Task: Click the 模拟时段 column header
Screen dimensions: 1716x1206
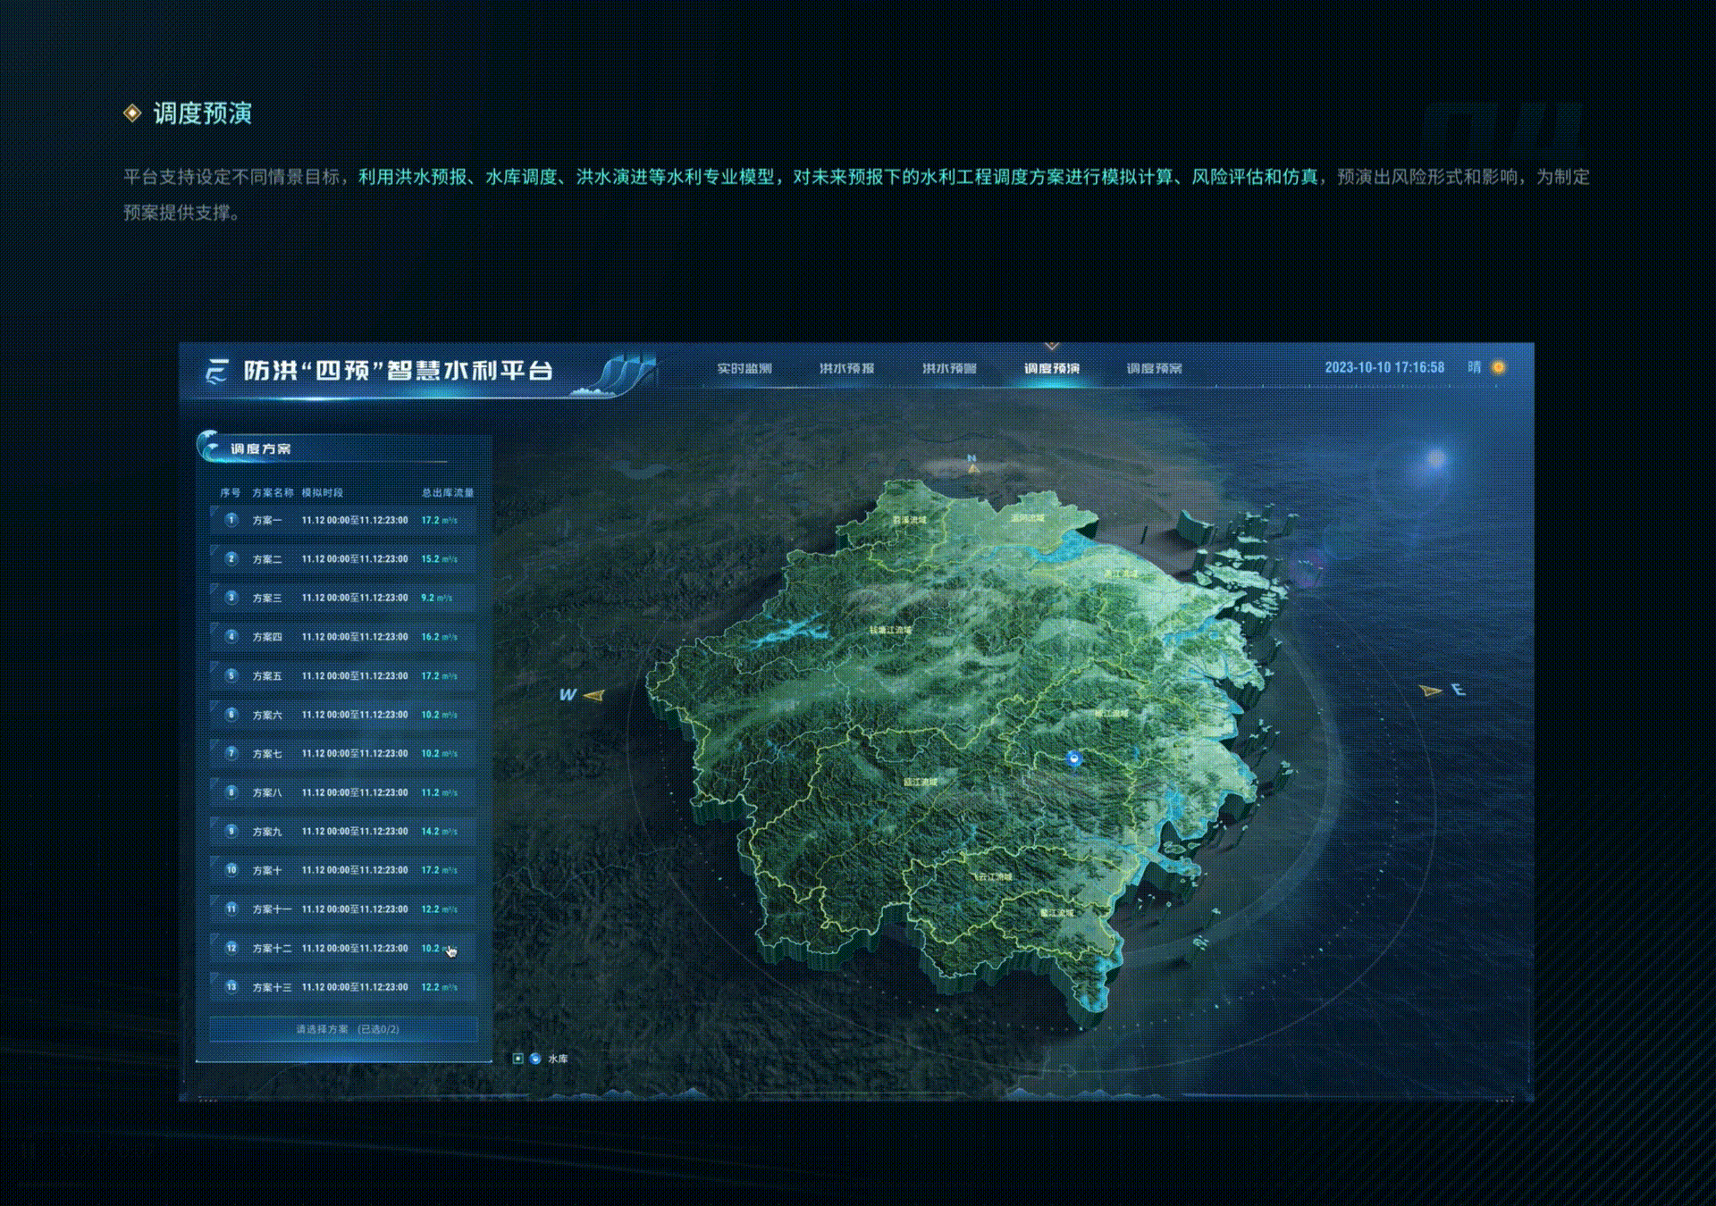Action: pyautogui.click(x=323, y=492)
